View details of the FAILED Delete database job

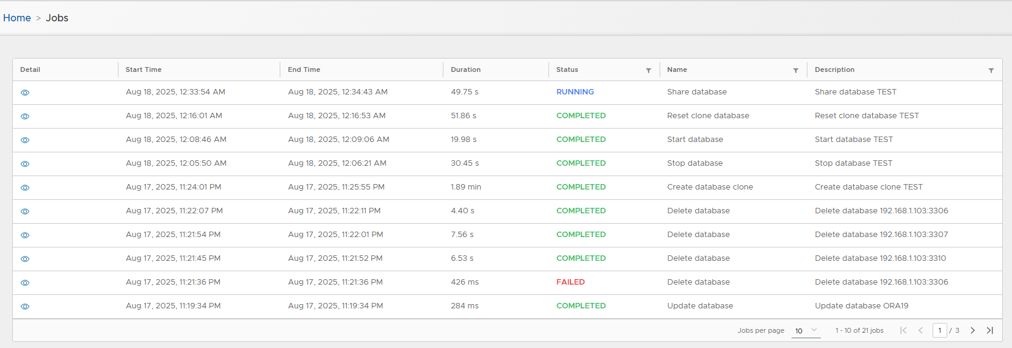(x=25, y=283)
